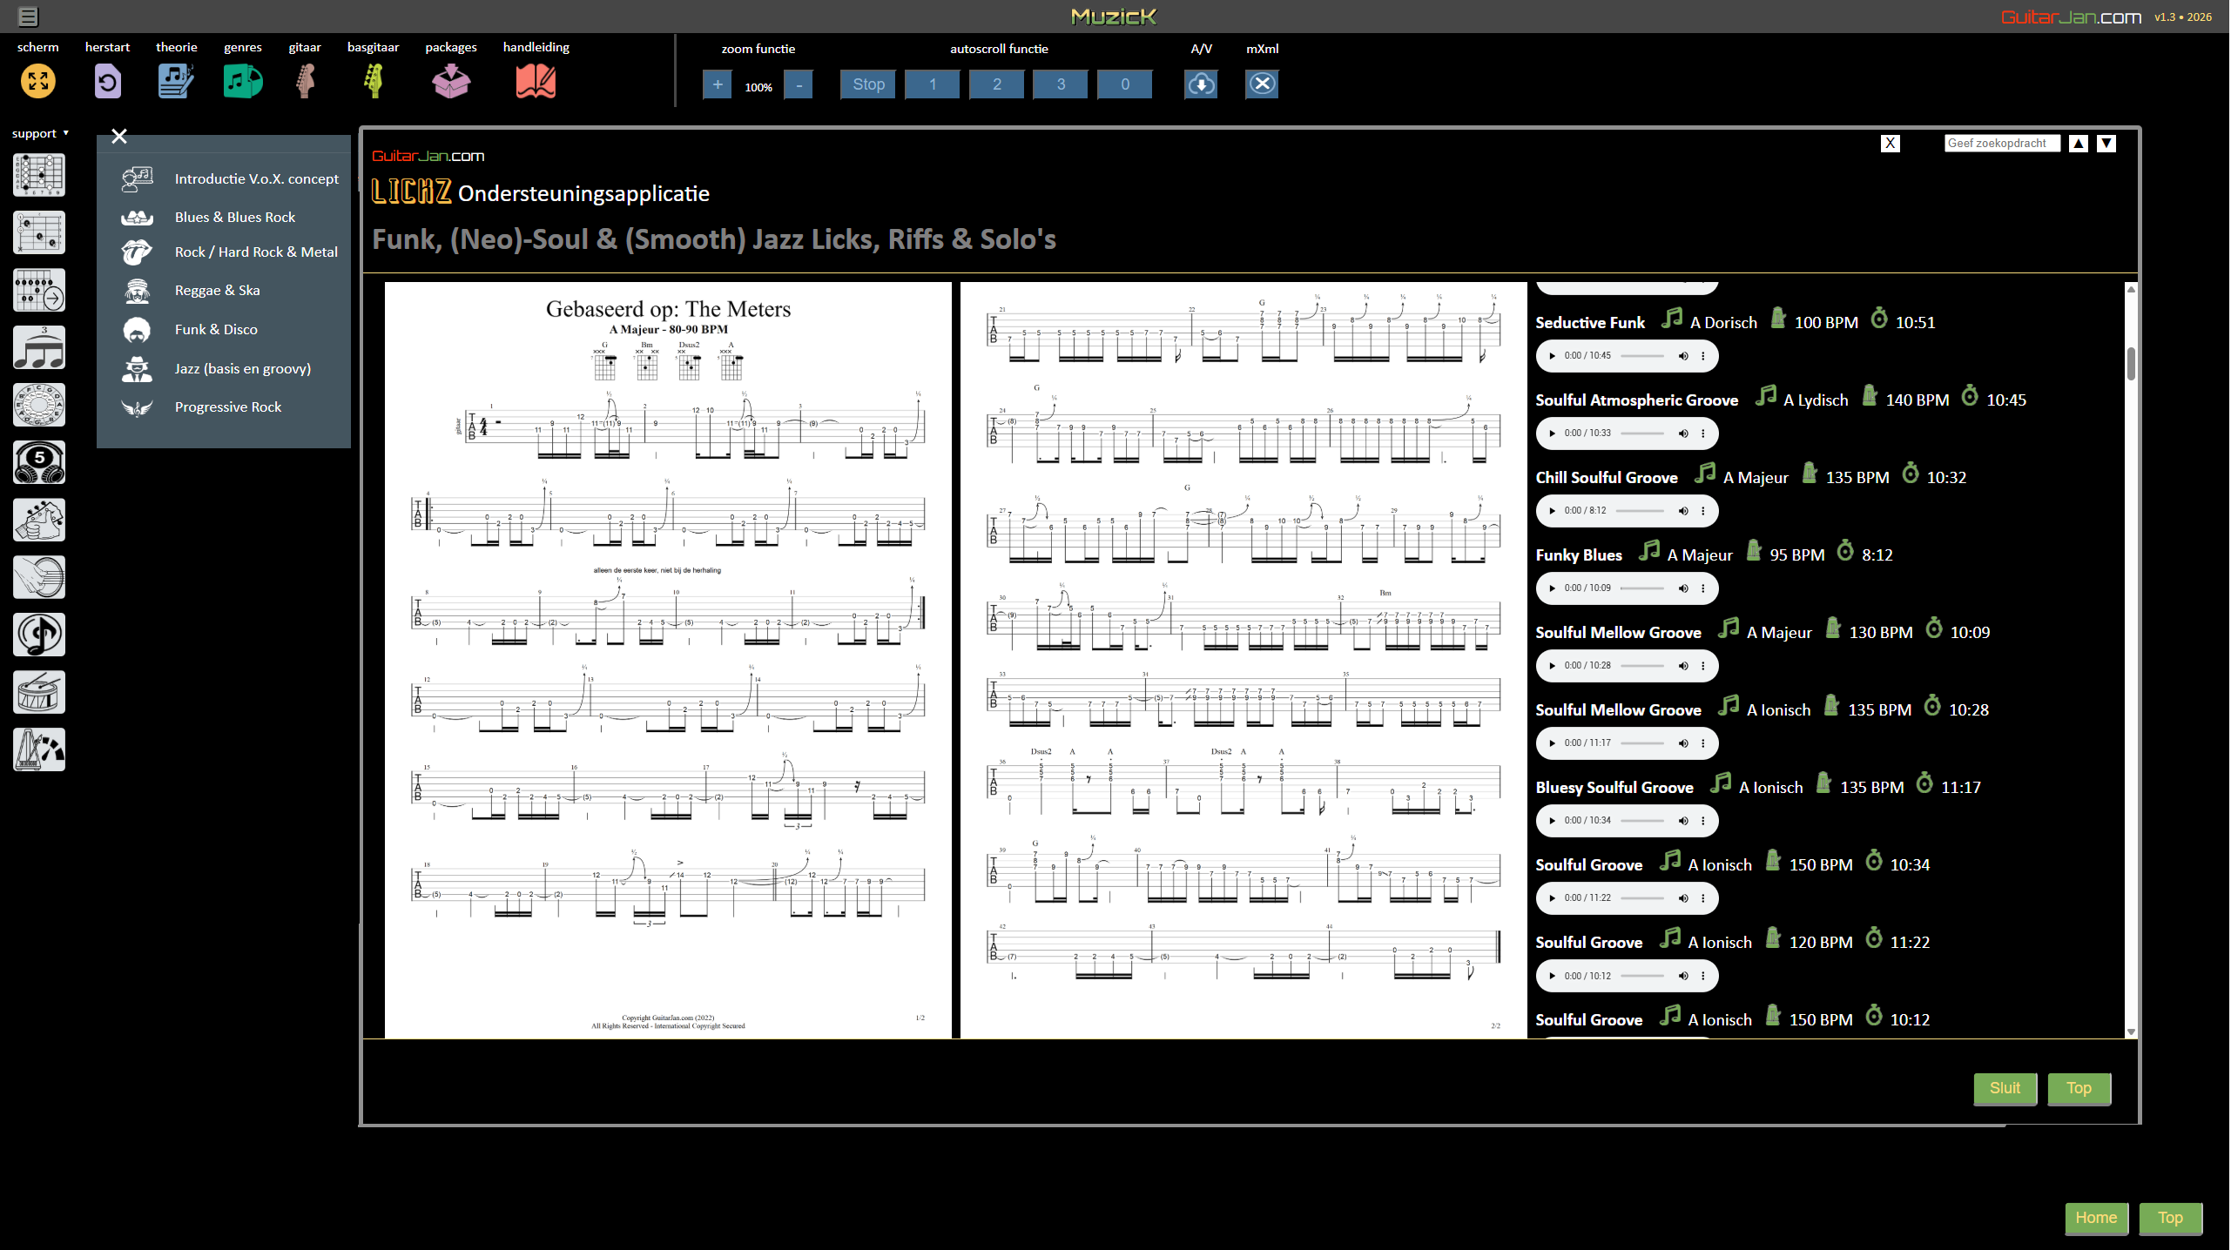Open the genres icon
The image size is (2231, 1250).
242,82
